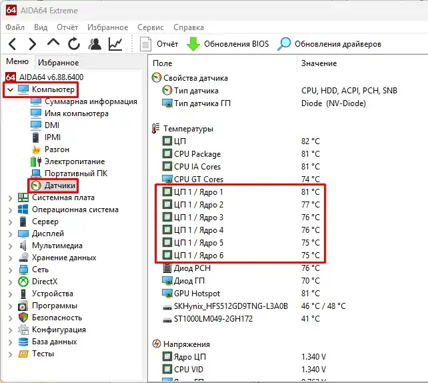Expand the Системная плата node
Image resolution: width=428 pixels, height=383 pixels.
click(x=11, y=198)
